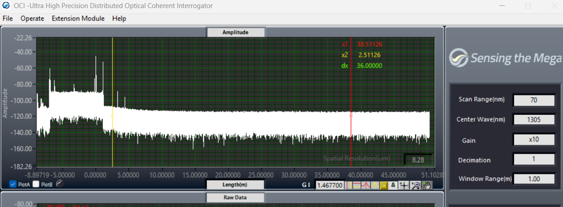This screenshot has width=563, height=207.
Task: Open the Operate menu
Action: click(32, 18)
